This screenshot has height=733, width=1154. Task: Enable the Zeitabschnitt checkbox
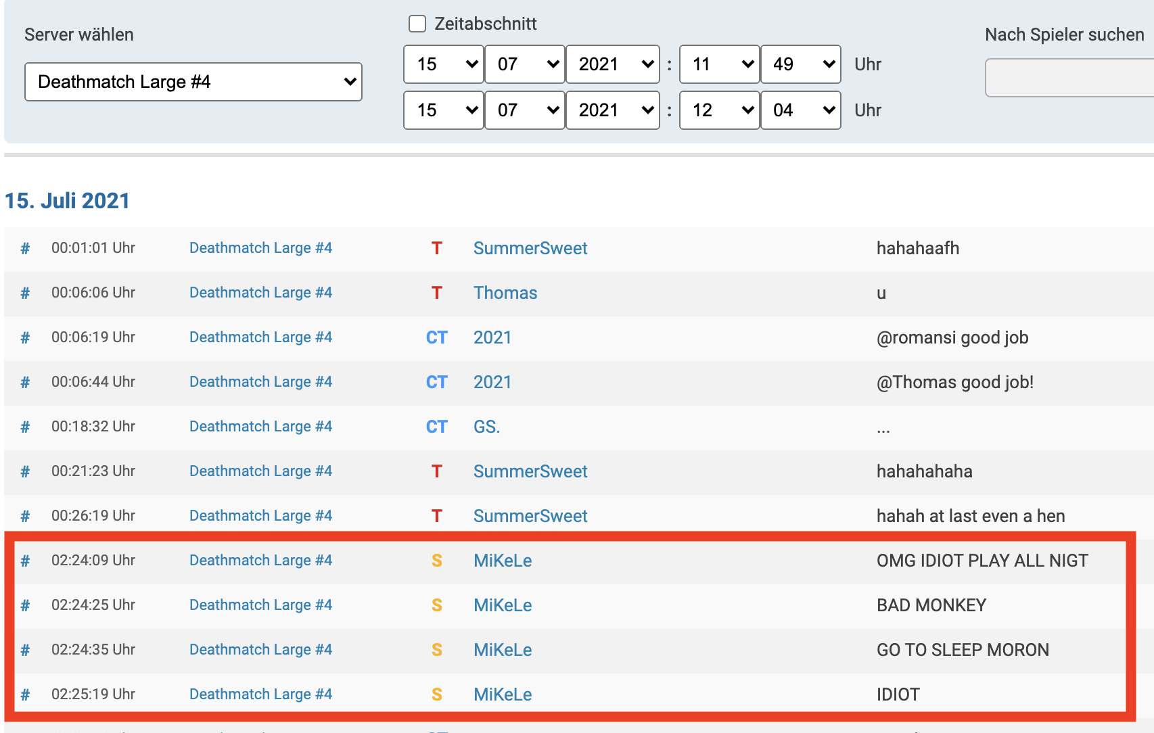(417, 24)
